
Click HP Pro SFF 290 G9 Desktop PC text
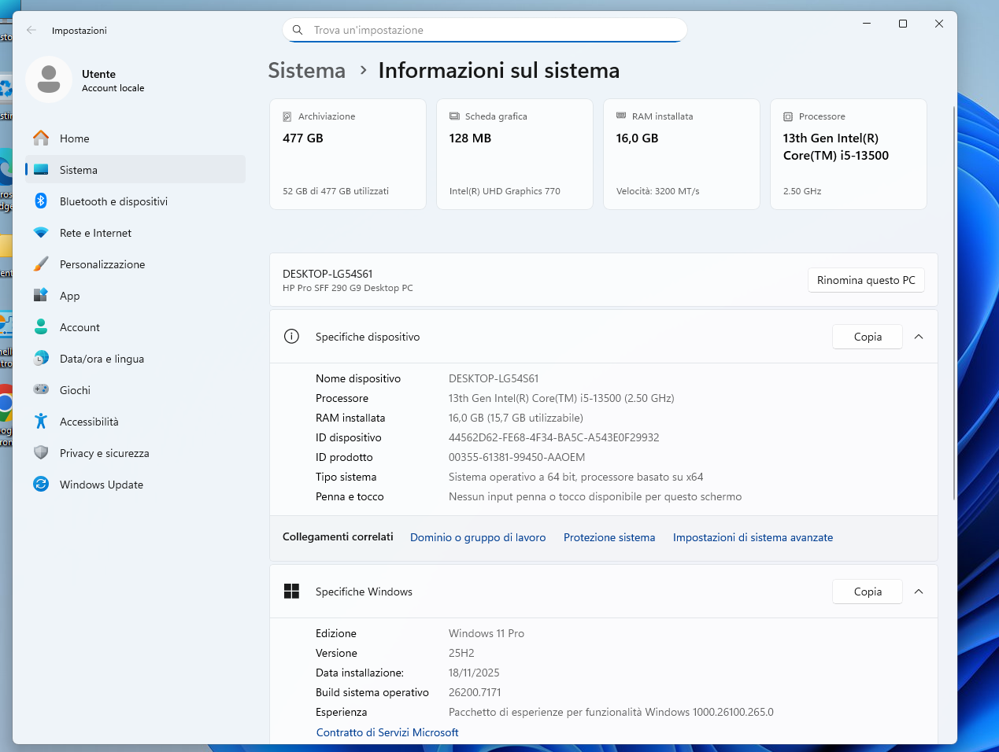tap(348, 288)
